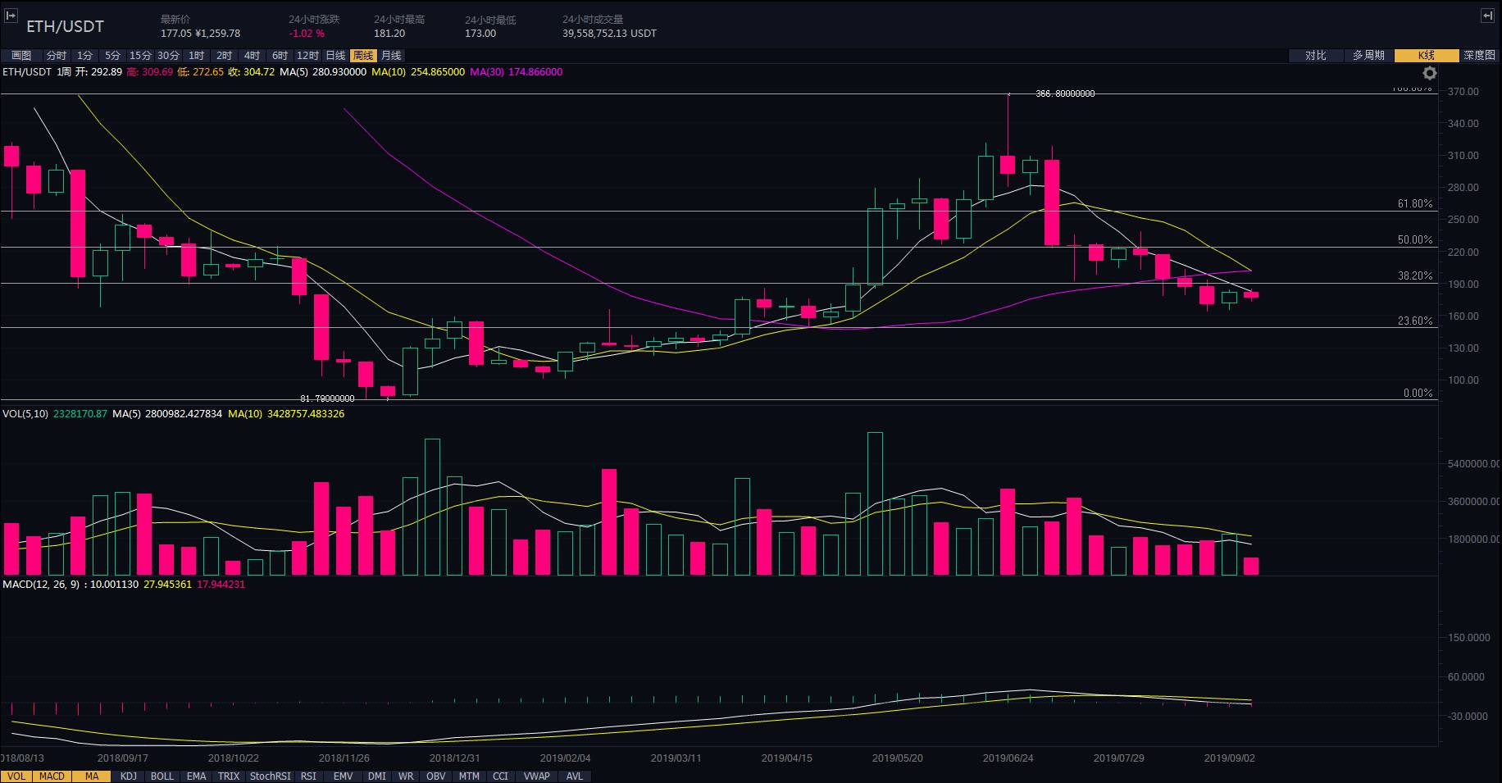
Task: Enable the MTM indicator
Action: [x=469, y=776]
